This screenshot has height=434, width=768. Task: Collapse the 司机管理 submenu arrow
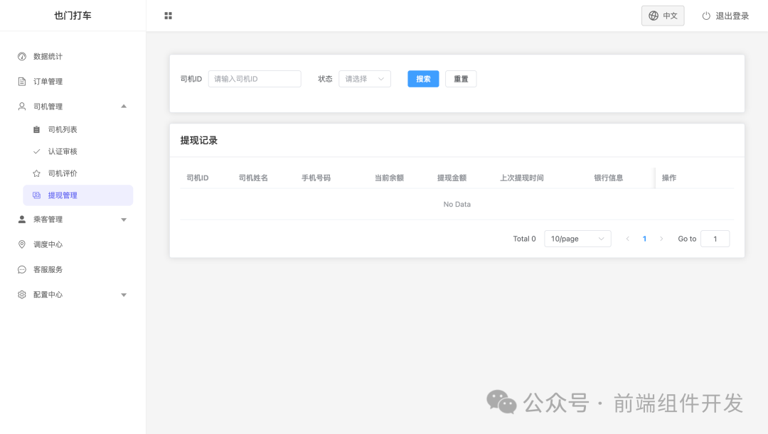(x=124, y=106)
